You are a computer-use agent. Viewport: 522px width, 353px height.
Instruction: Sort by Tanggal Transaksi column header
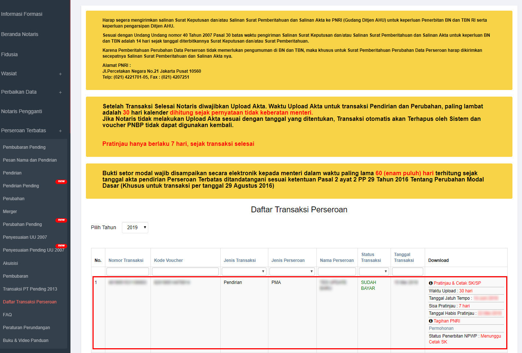pos(404,257)
